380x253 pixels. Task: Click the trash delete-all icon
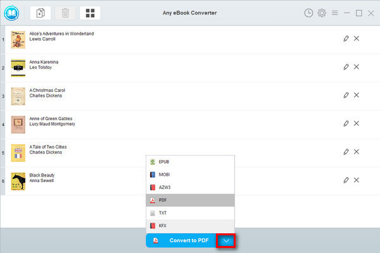(65, 13)
